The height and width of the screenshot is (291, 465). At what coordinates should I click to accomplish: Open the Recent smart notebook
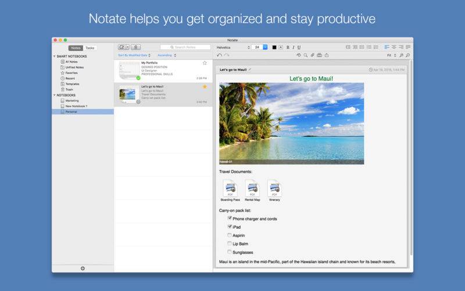coord(67,79)
